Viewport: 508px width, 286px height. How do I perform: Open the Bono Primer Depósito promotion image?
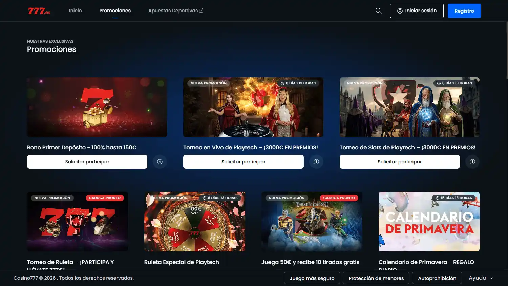[97, 107]
